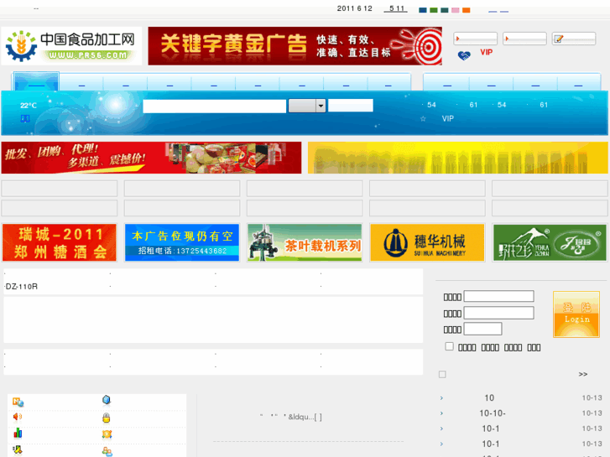The width and height of the screenshot is (610, 457).
Task: Click the red speaker announcement icon
Action: (18, 417)
